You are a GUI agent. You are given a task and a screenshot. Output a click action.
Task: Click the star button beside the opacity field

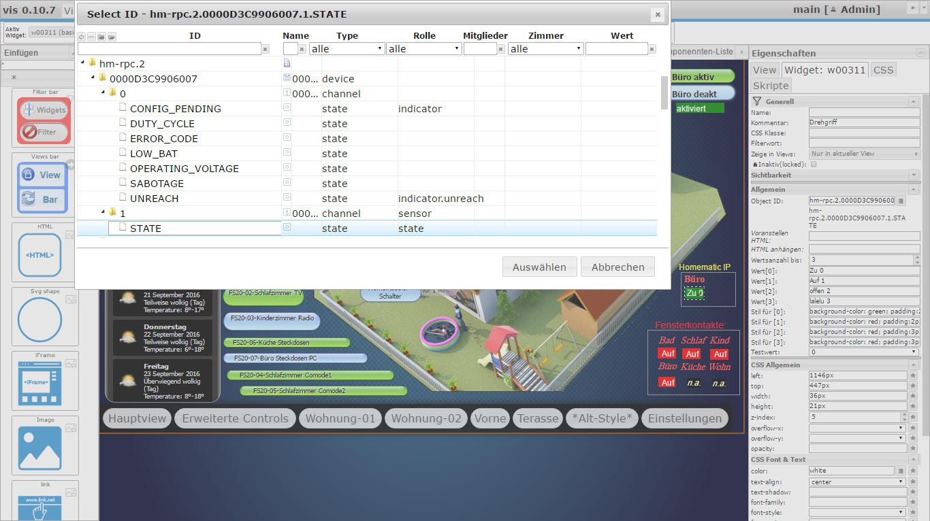point(913,449)
